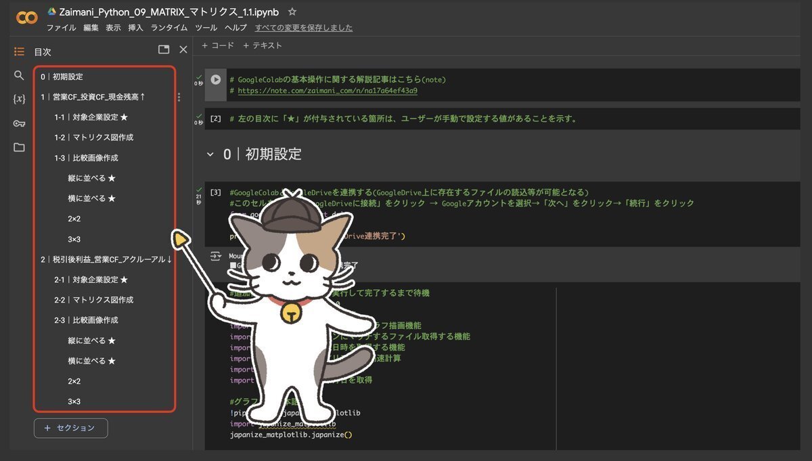The height and width of the screenshot is (461, 812).
Task: Collapse the 0｜初期設定 section heading
Action: (x=210, y=154)
